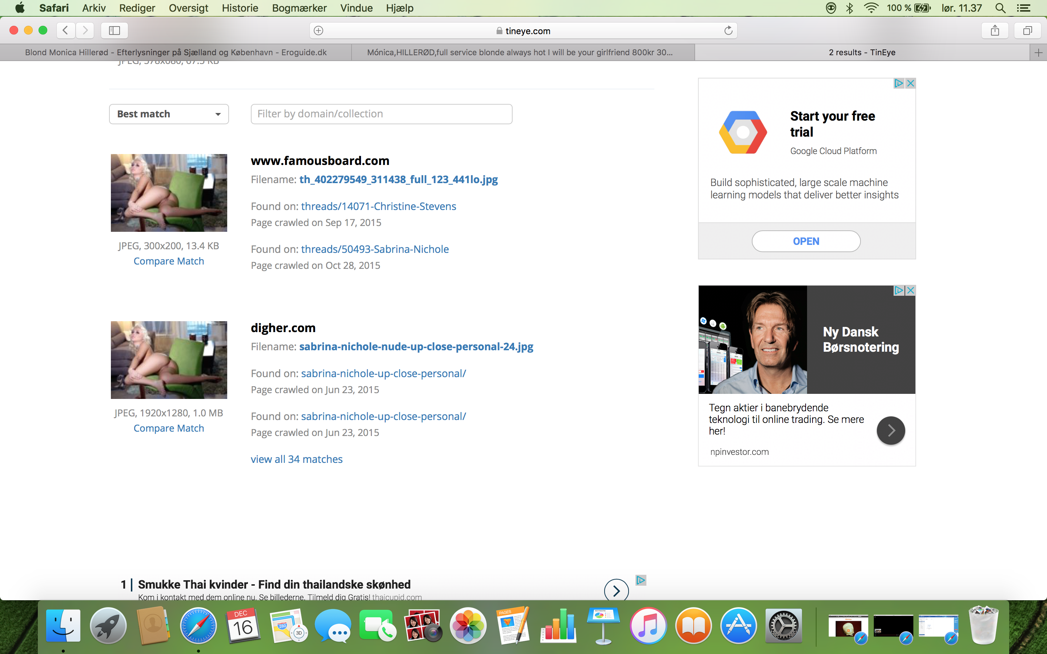Go back with the Safari back arrow
The width and height of the screenshot is (1047, 654).
click(x=66, y=30)
